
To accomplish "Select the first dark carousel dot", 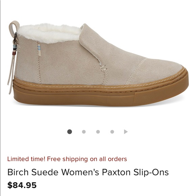I will (70, 132).
